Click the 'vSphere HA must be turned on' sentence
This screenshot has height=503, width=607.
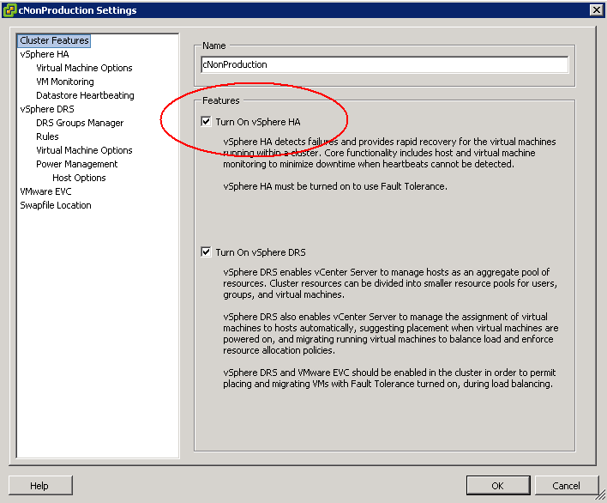click(335, 186)
